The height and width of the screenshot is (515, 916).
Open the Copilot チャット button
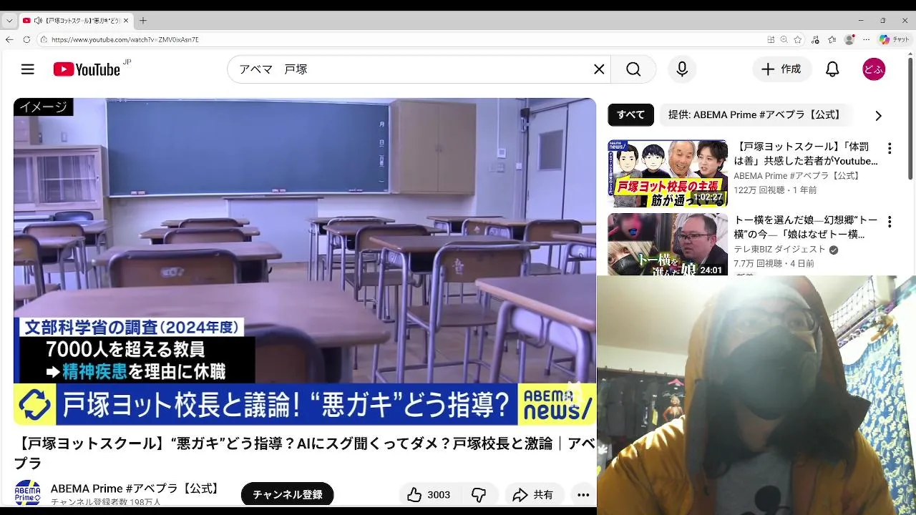(895, 39)
